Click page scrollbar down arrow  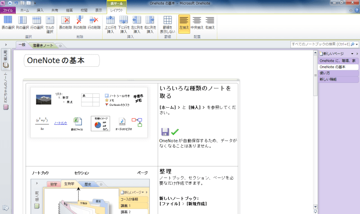click(x=315, y=206)
